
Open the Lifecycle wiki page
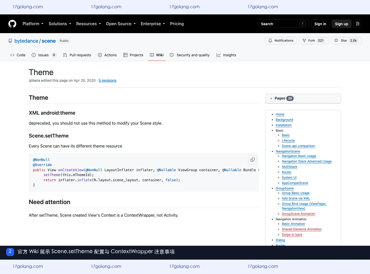point(288,141)
